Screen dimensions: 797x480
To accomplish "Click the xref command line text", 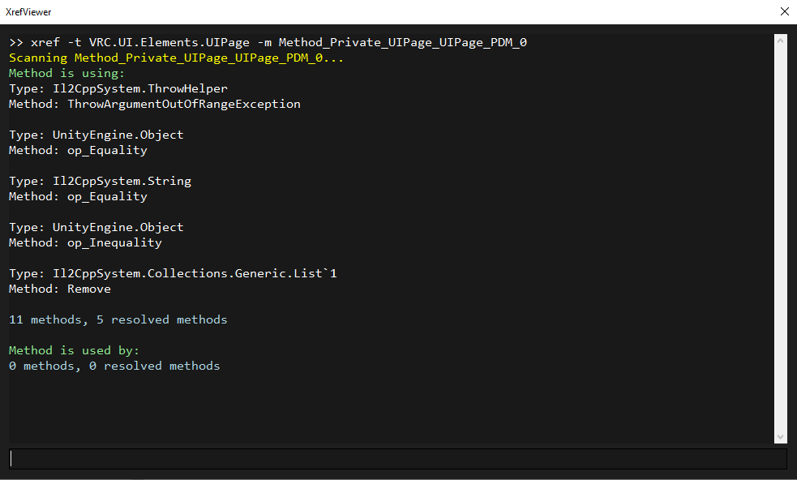I will point(268,42).
